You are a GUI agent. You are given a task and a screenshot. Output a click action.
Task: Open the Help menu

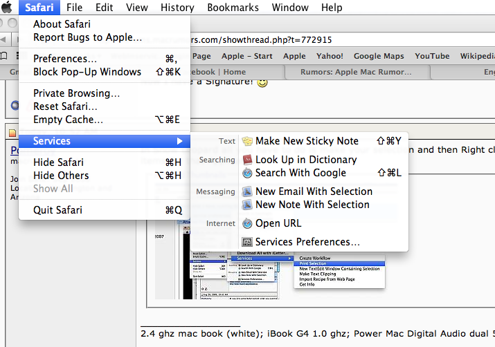(x=332, y=7)
